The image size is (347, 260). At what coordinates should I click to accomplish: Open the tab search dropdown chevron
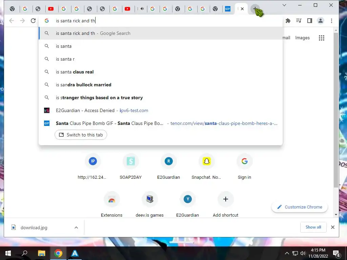coord(284,5)
